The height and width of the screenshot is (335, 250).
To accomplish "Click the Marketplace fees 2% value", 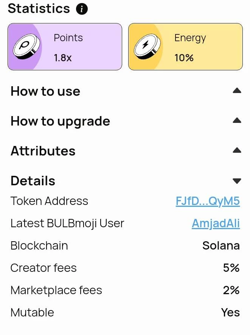I will pyautogui.click(x=231, y=290).
